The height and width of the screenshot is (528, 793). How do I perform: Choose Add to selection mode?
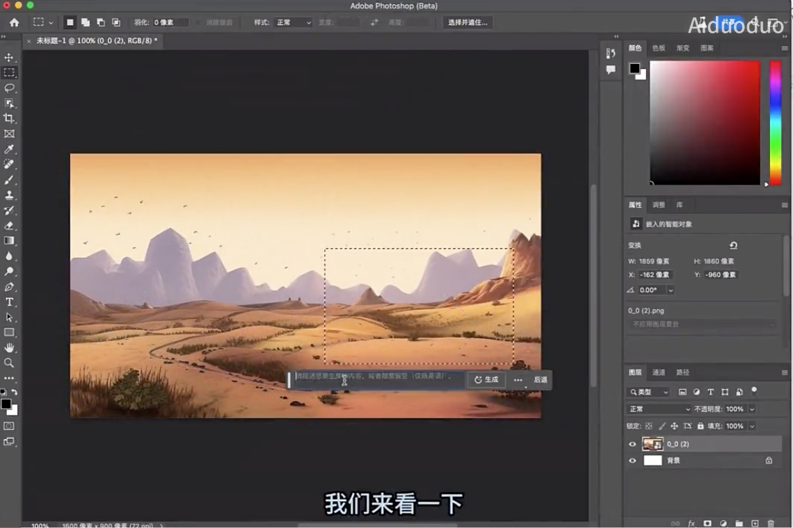pyautogui.click(x=86, y=22)
